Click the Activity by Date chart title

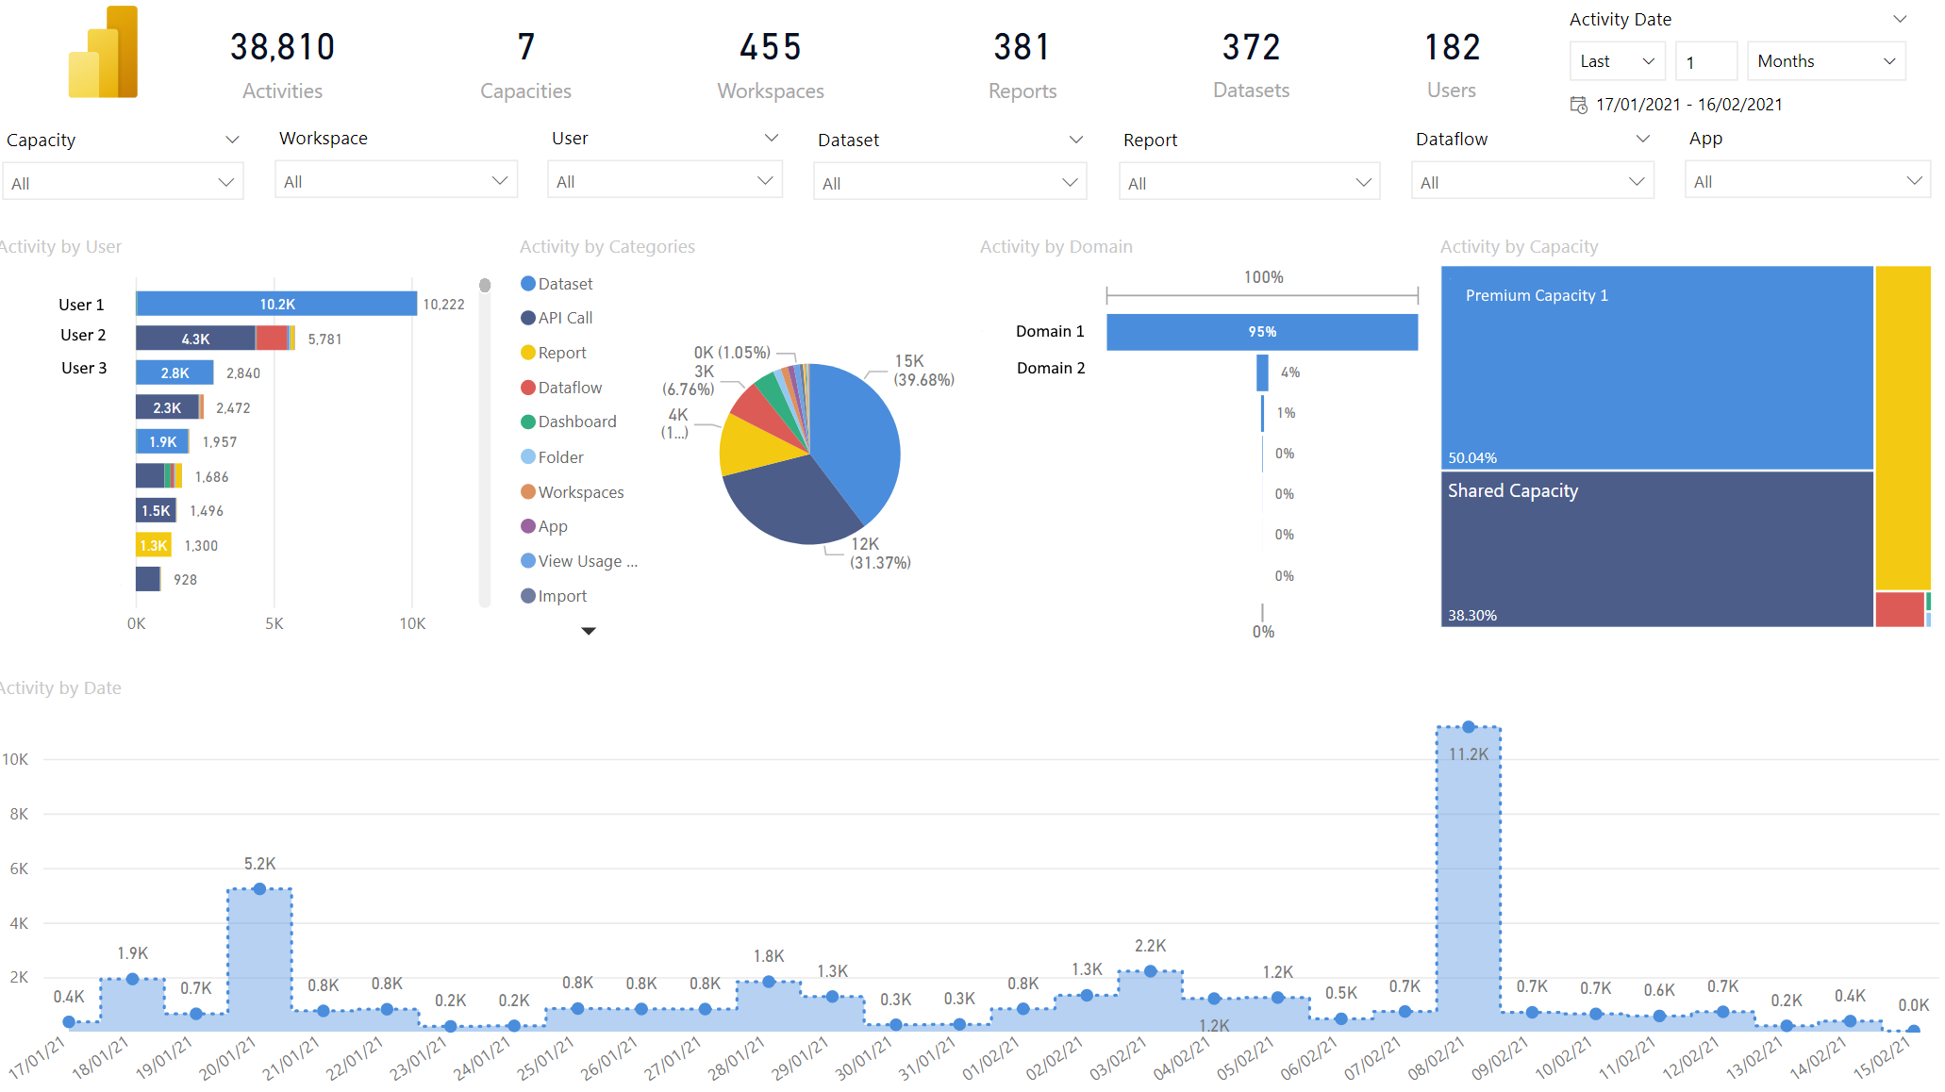[60, 687]
